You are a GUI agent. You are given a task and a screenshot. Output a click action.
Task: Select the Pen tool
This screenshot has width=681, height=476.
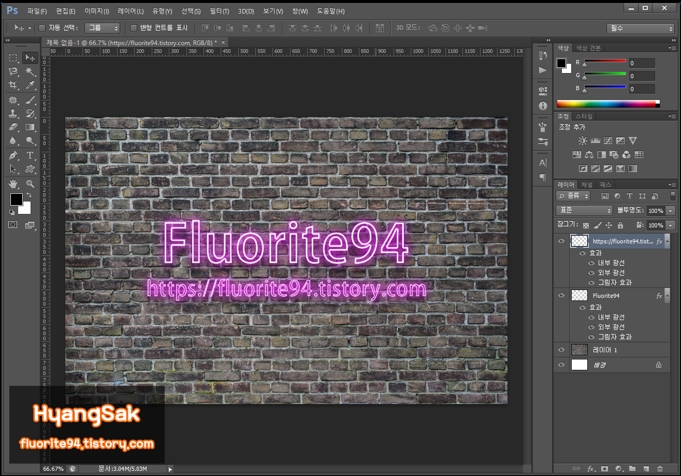pos(13,155)
